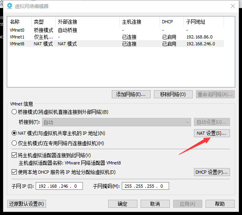
Task: Select the 桥接模式 radio button
Action: (x=14, y=112)
